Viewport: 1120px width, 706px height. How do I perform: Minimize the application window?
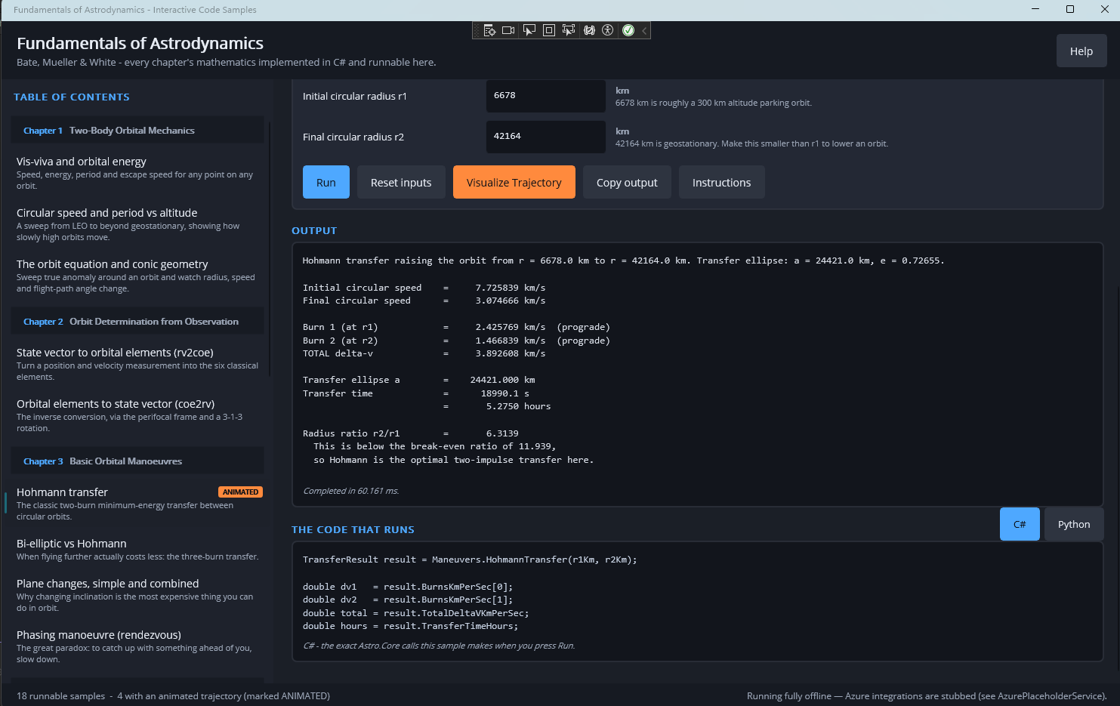click(x=1035, y=9)
